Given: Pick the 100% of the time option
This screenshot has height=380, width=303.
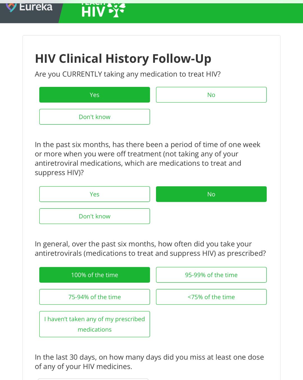Looking at the screenshot, I should [95, 275].
